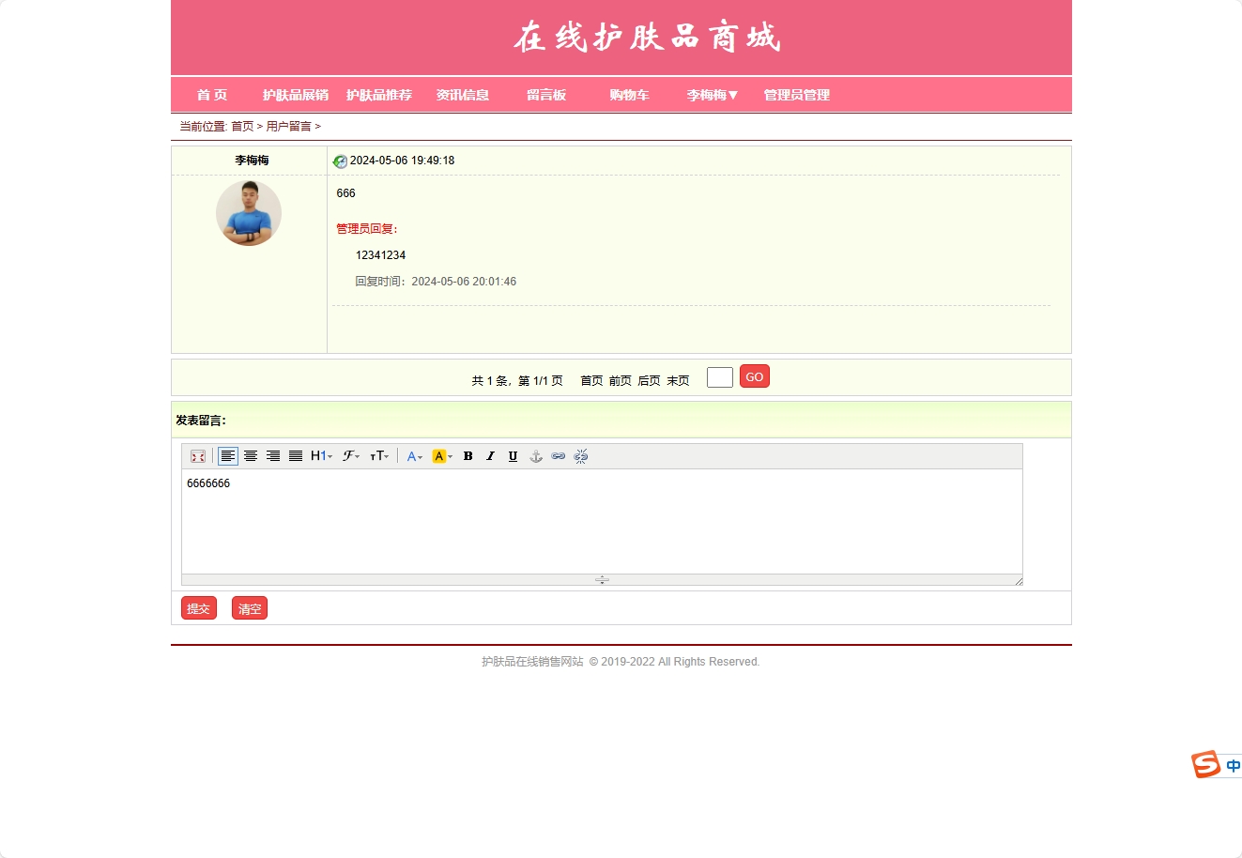Apply italic formatting in the editor toolbar

(x=490, y=456)
